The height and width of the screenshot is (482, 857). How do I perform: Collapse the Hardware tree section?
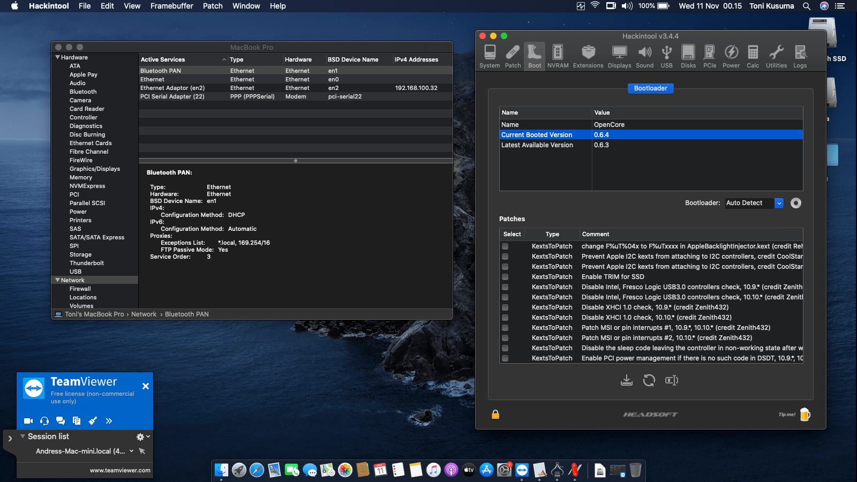[57, 57]
